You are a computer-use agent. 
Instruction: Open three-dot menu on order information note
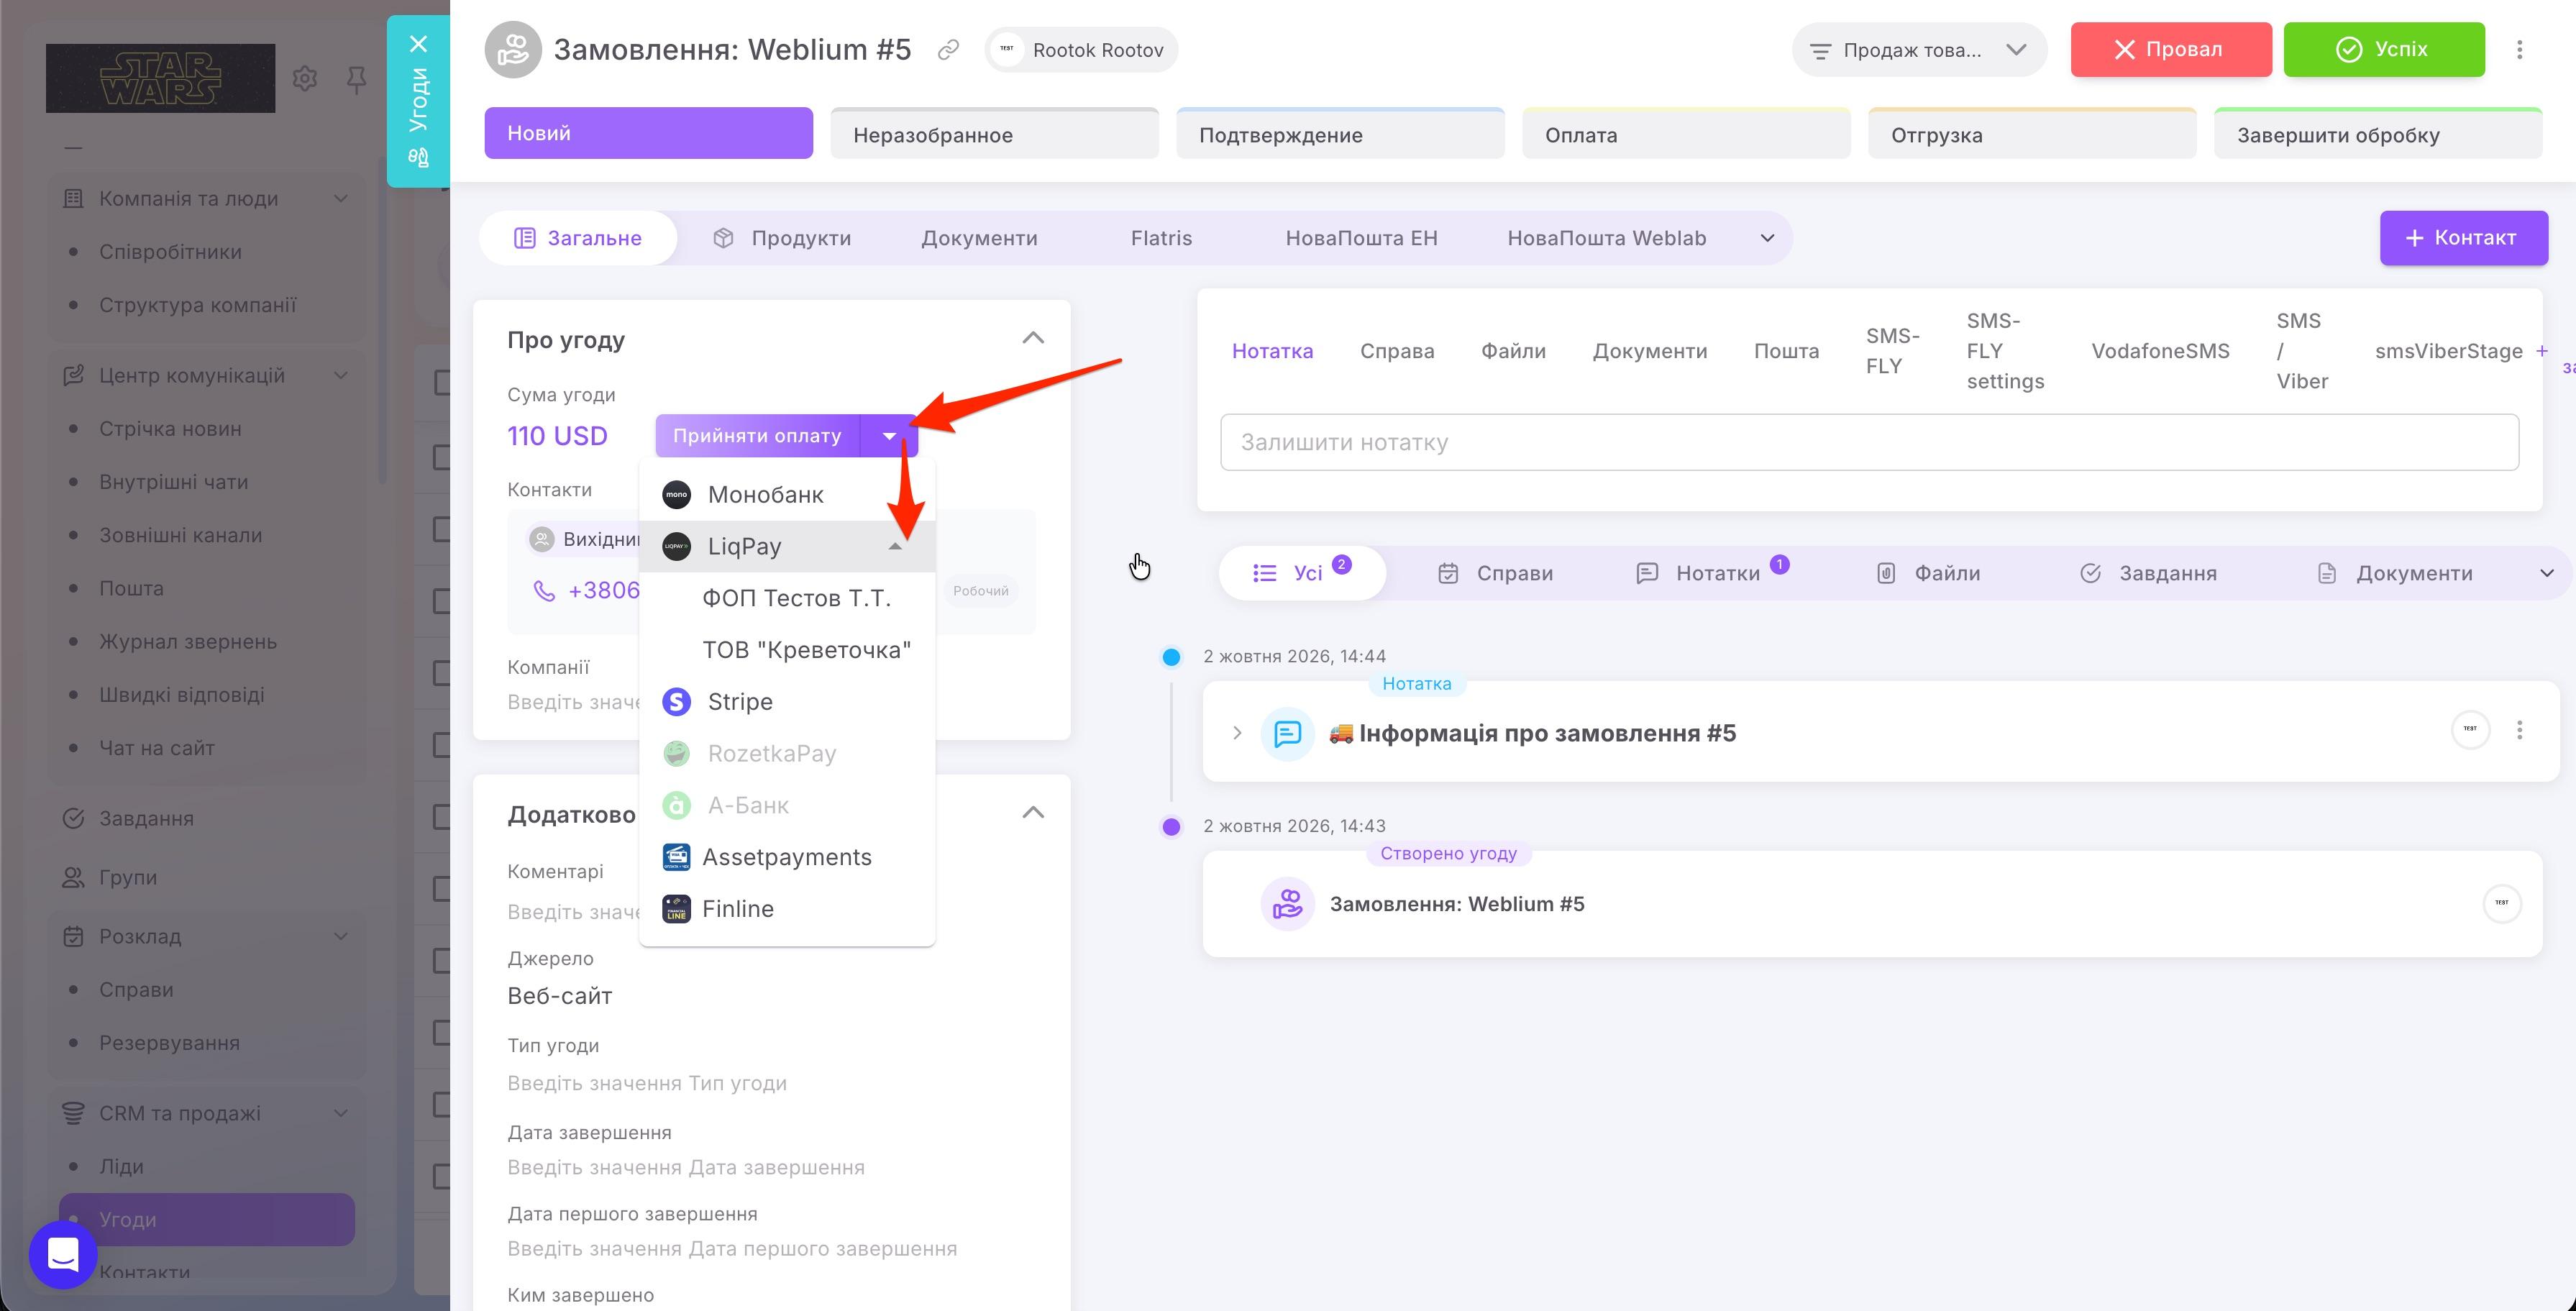2519,730
